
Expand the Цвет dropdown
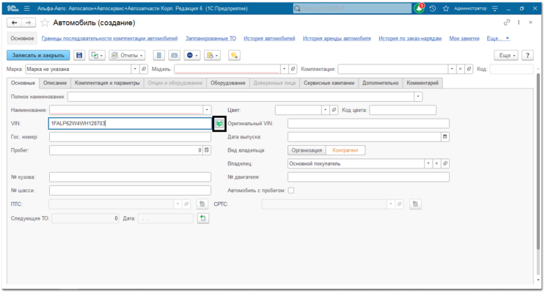click(326, 110)
